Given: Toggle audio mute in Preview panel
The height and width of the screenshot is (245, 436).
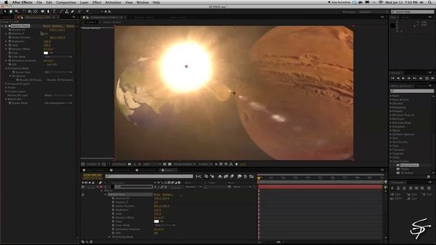Looking at the screenshot, I should pyautogui.click(x=421, y=78).
